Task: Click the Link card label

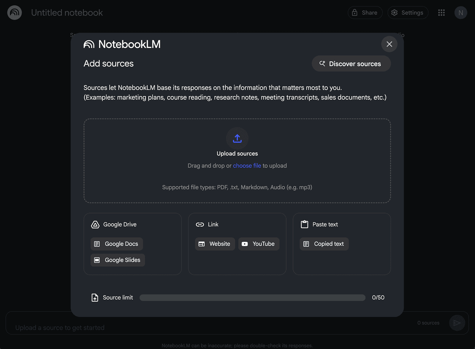Action: click(213, 225)
